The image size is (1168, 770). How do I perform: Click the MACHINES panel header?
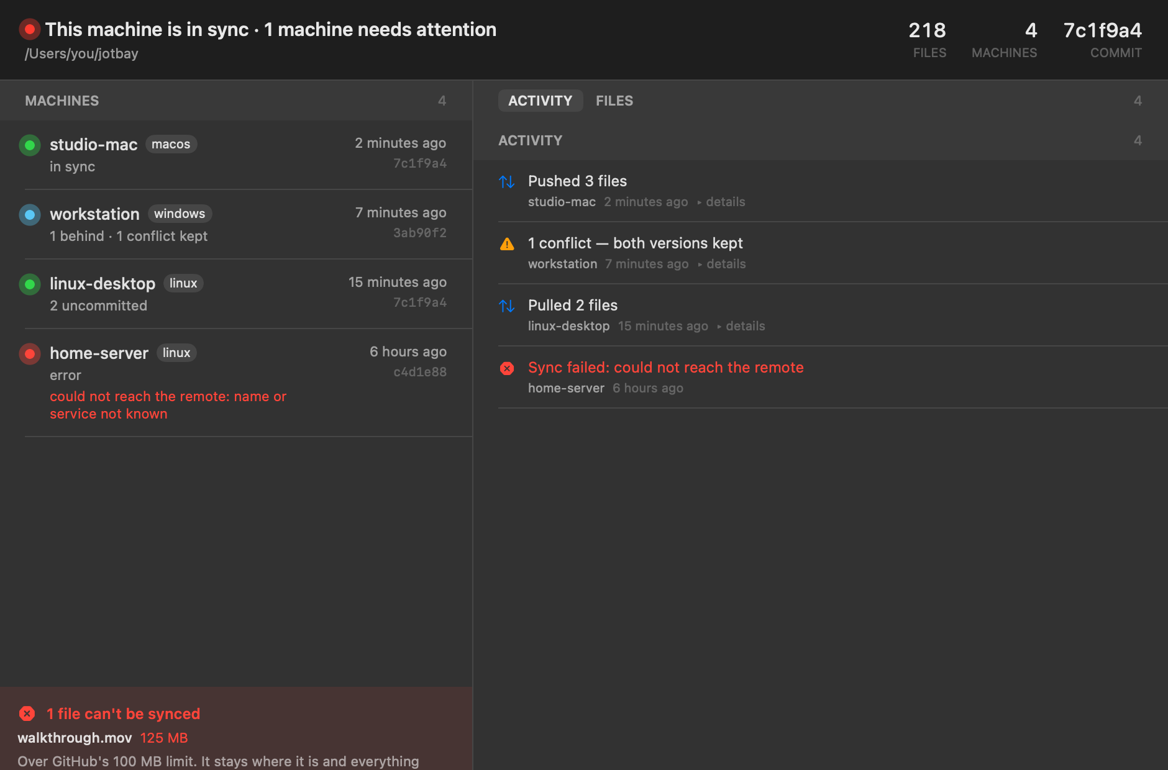pos(236,101)
